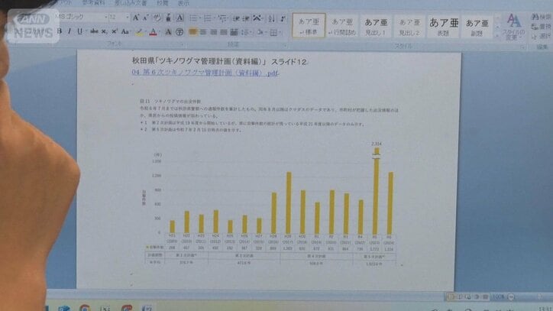The image size is (553, 311).
Task: Click the Grow Font icon
Action: tap(136, 18)
